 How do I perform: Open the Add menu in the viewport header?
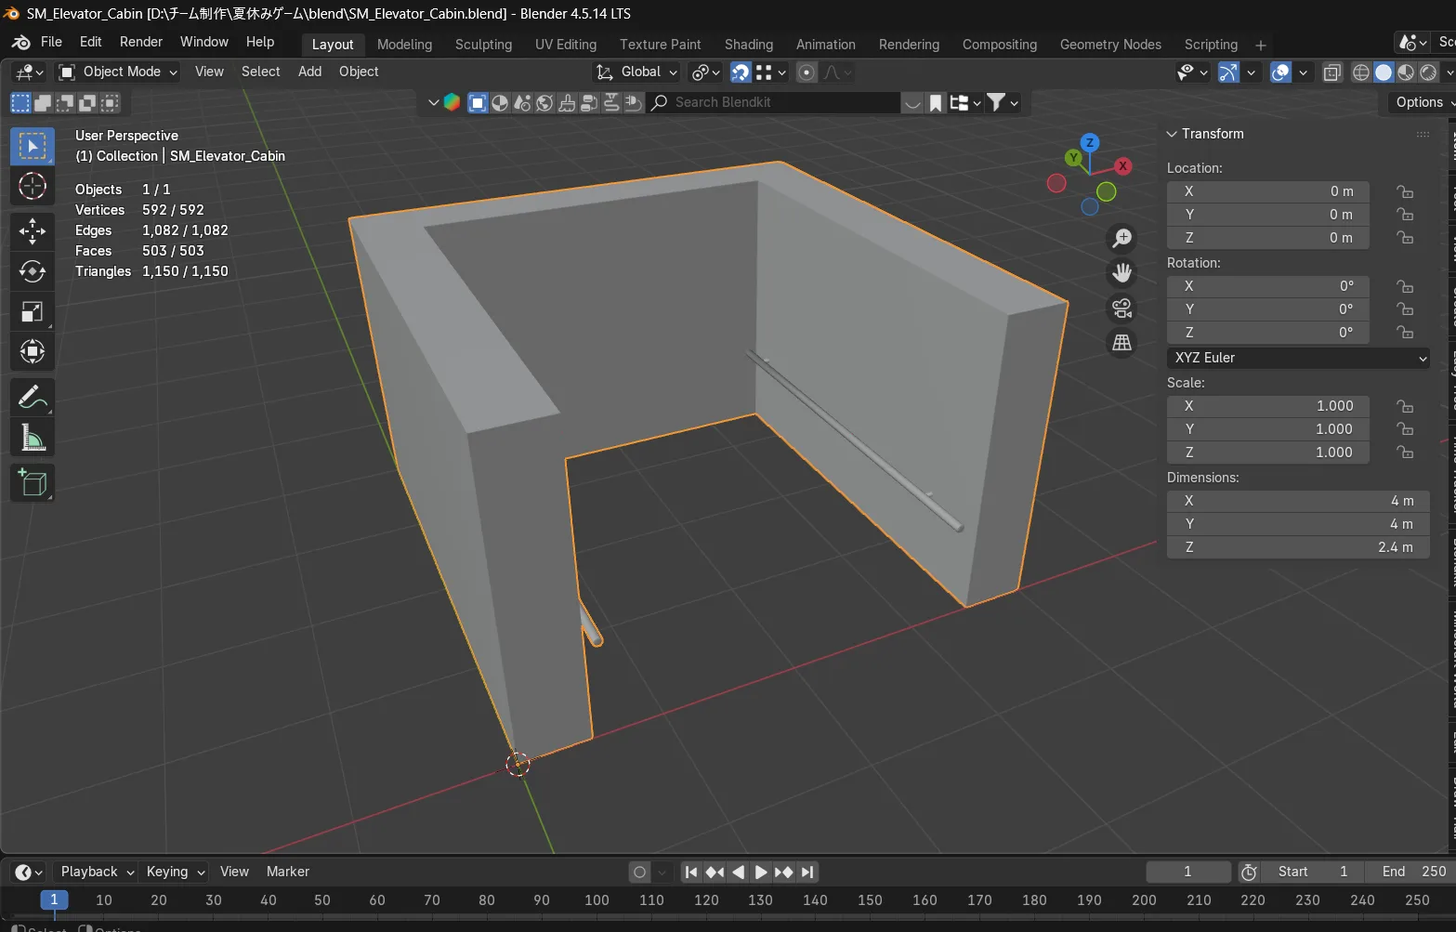pyautogui.click(x=309, y=72)
